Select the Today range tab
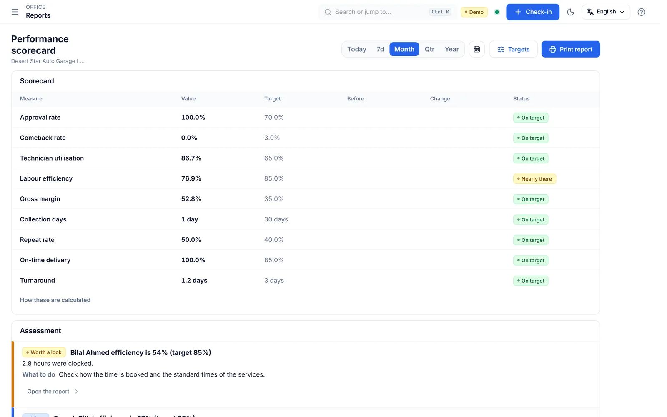The width and height of the screenshot is (667, 417). coord(357,49)
